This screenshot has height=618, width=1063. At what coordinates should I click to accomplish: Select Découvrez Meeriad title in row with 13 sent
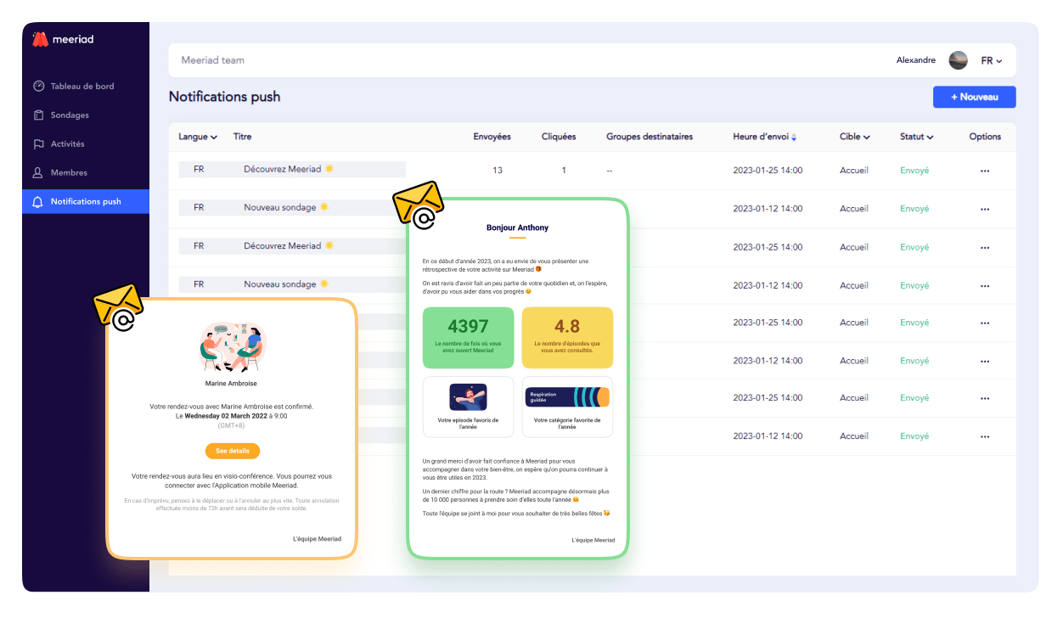pos(289,170)
